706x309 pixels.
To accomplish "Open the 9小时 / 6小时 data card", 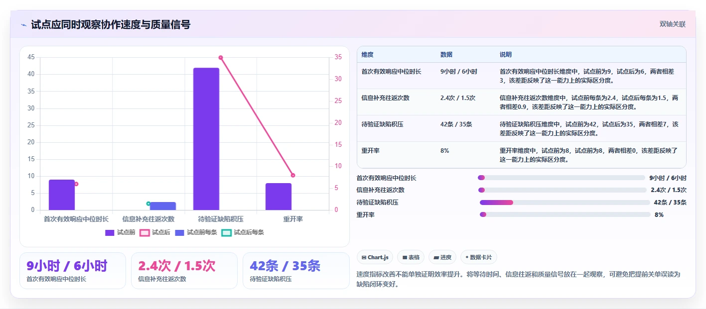I will click(73, 271).
